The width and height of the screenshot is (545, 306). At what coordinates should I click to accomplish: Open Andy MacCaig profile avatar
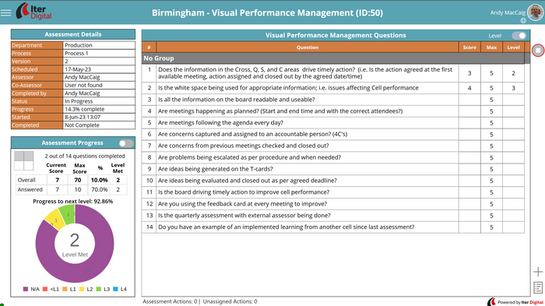tap(535, 12)
